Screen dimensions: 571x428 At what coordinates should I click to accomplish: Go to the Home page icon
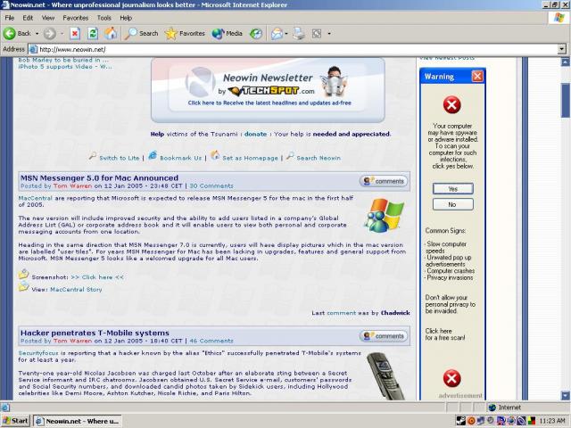(x=111, y=34)
